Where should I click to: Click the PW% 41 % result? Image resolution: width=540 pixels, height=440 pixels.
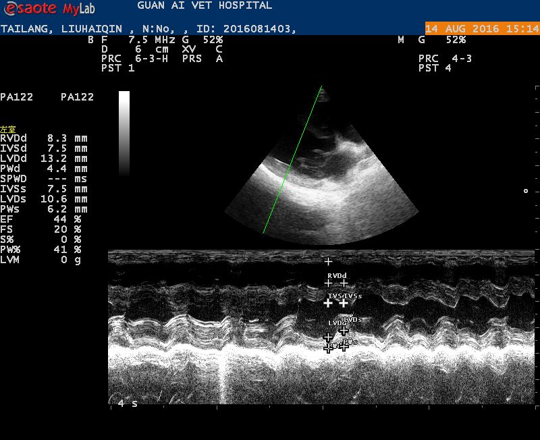pyautogui.click(x=40, y=250)
